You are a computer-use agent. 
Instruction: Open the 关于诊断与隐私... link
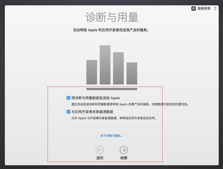tap(112, 136)
